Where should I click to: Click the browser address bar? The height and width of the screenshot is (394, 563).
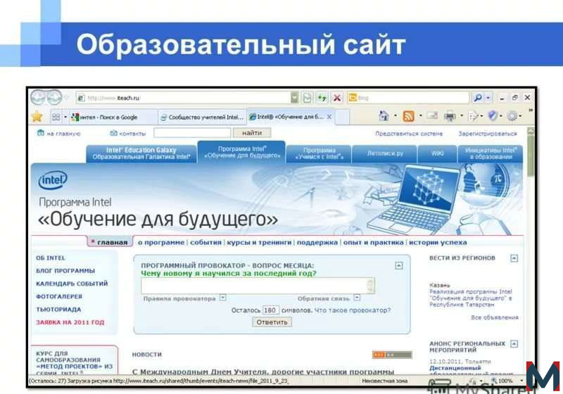tap(183, 98)
